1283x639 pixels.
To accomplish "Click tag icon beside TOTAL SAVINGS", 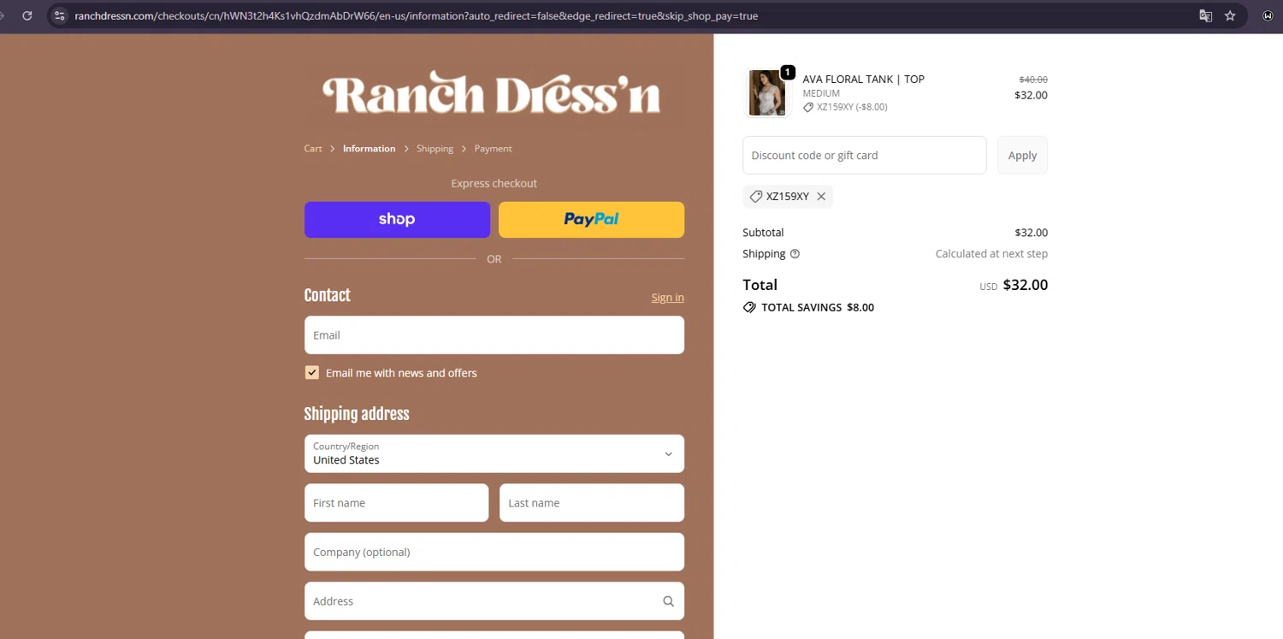I will click(x=749, y=307).
